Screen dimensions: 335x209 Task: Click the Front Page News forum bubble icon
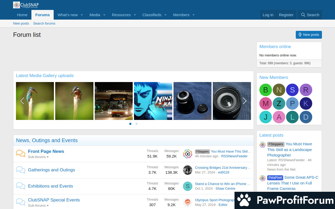pos(21,153)
